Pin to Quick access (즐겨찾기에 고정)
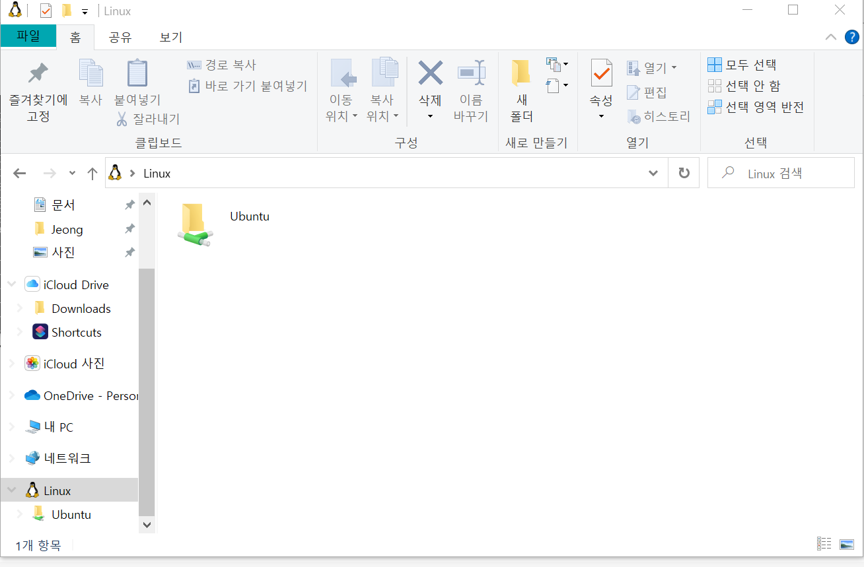 (38, 92)
